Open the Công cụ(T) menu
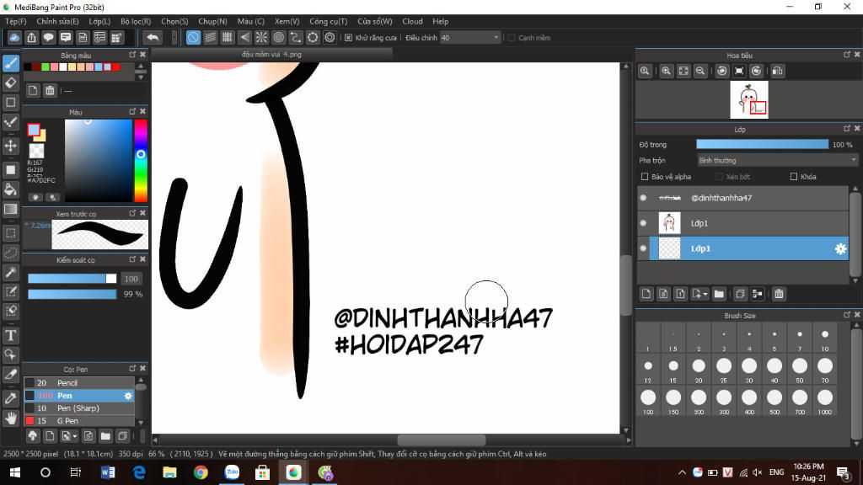The image size is (863, 485). pos(328,21)
